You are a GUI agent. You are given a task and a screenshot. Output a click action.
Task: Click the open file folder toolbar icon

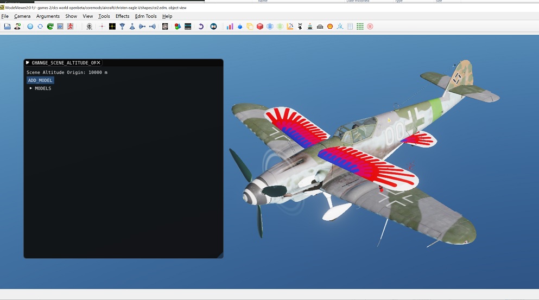(x=7, y=27)
